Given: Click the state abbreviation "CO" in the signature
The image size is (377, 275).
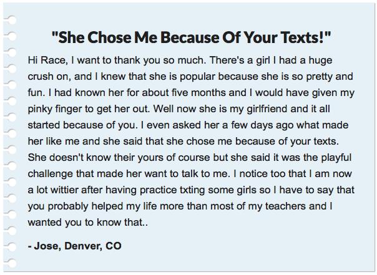Looking at the screenshot, I should pos(114,246).
